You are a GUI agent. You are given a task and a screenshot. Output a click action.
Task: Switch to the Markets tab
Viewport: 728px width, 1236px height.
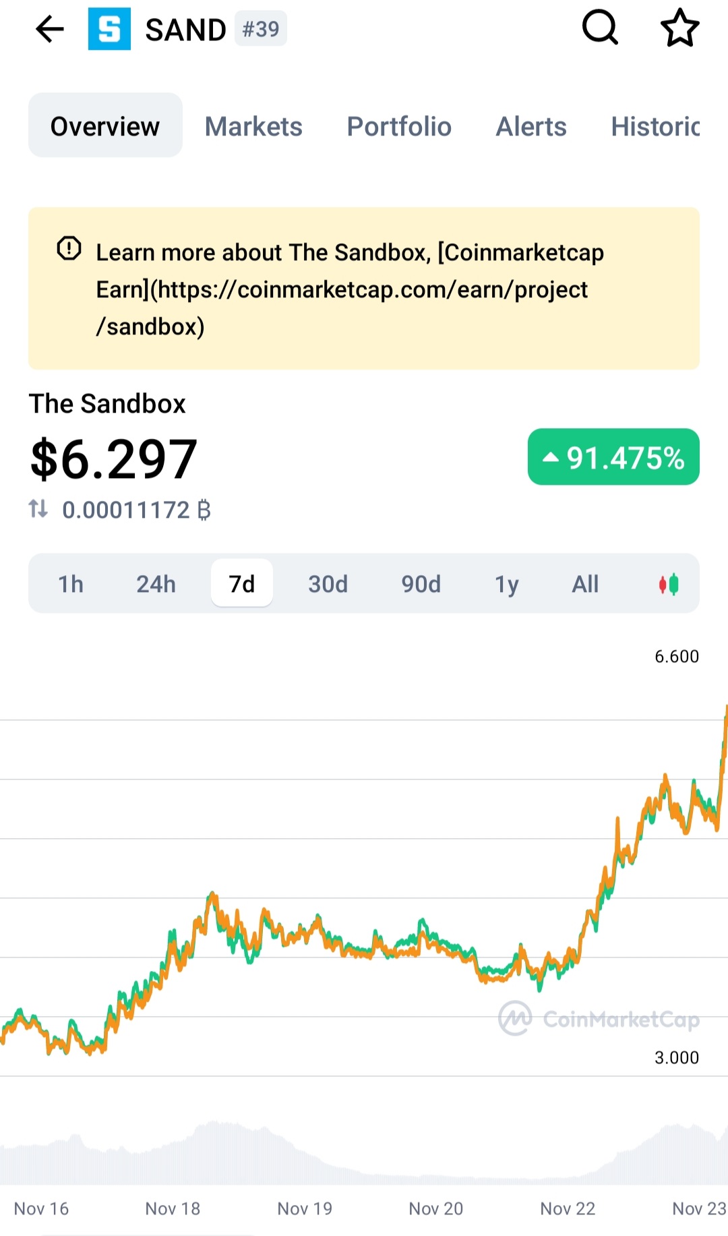point(253,126)
